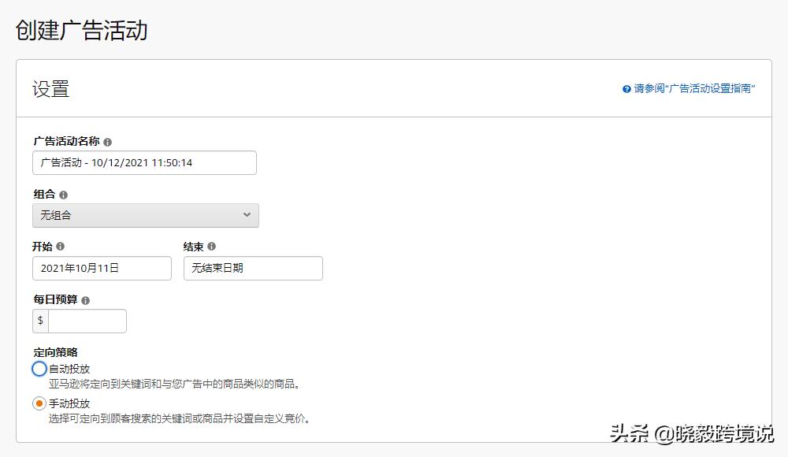Viewport: 788px width, 457px height.
Task: Click the info icon beside 广告活动名称 label
Action: pos(107,139)
